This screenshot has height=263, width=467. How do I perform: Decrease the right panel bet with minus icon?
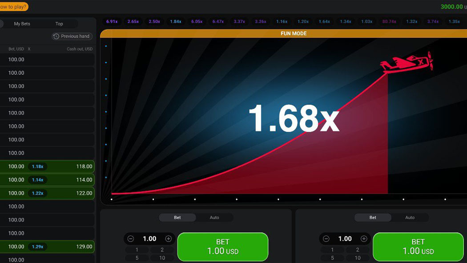(326, 239)
